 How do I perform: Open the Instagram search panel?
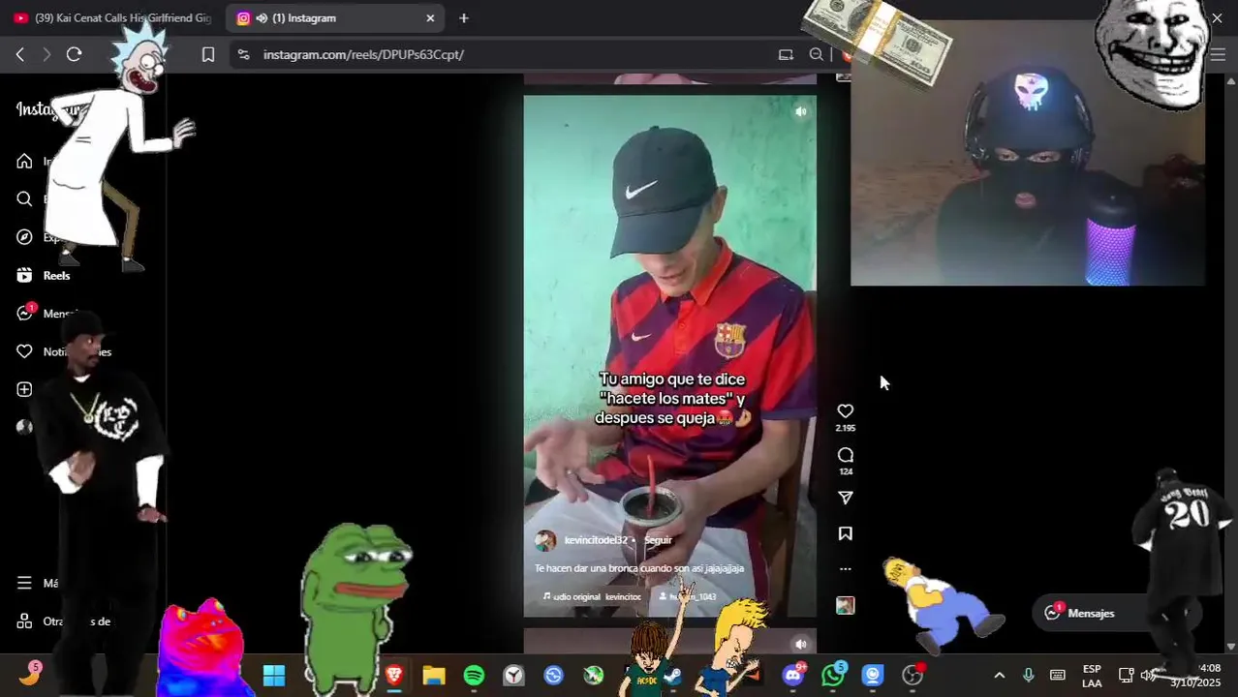point(24,199)
